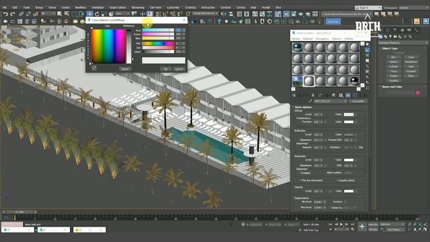Open the Corona menu

click(241, 7)
